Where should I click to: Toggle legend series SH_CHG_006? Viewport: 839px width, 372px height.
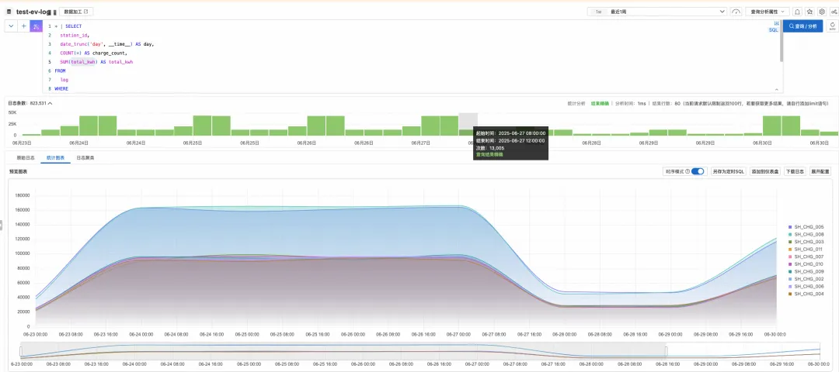(806, 286)
